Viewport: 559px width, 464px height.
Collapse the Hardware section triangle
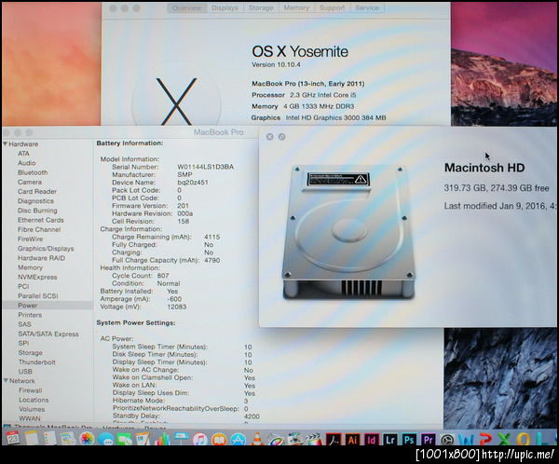(x=5, y=143)
